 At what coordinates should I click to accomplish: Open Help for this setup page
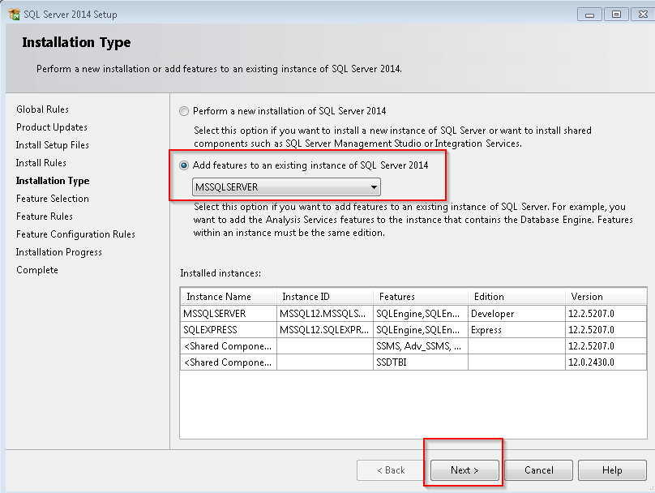coord(612,469)
